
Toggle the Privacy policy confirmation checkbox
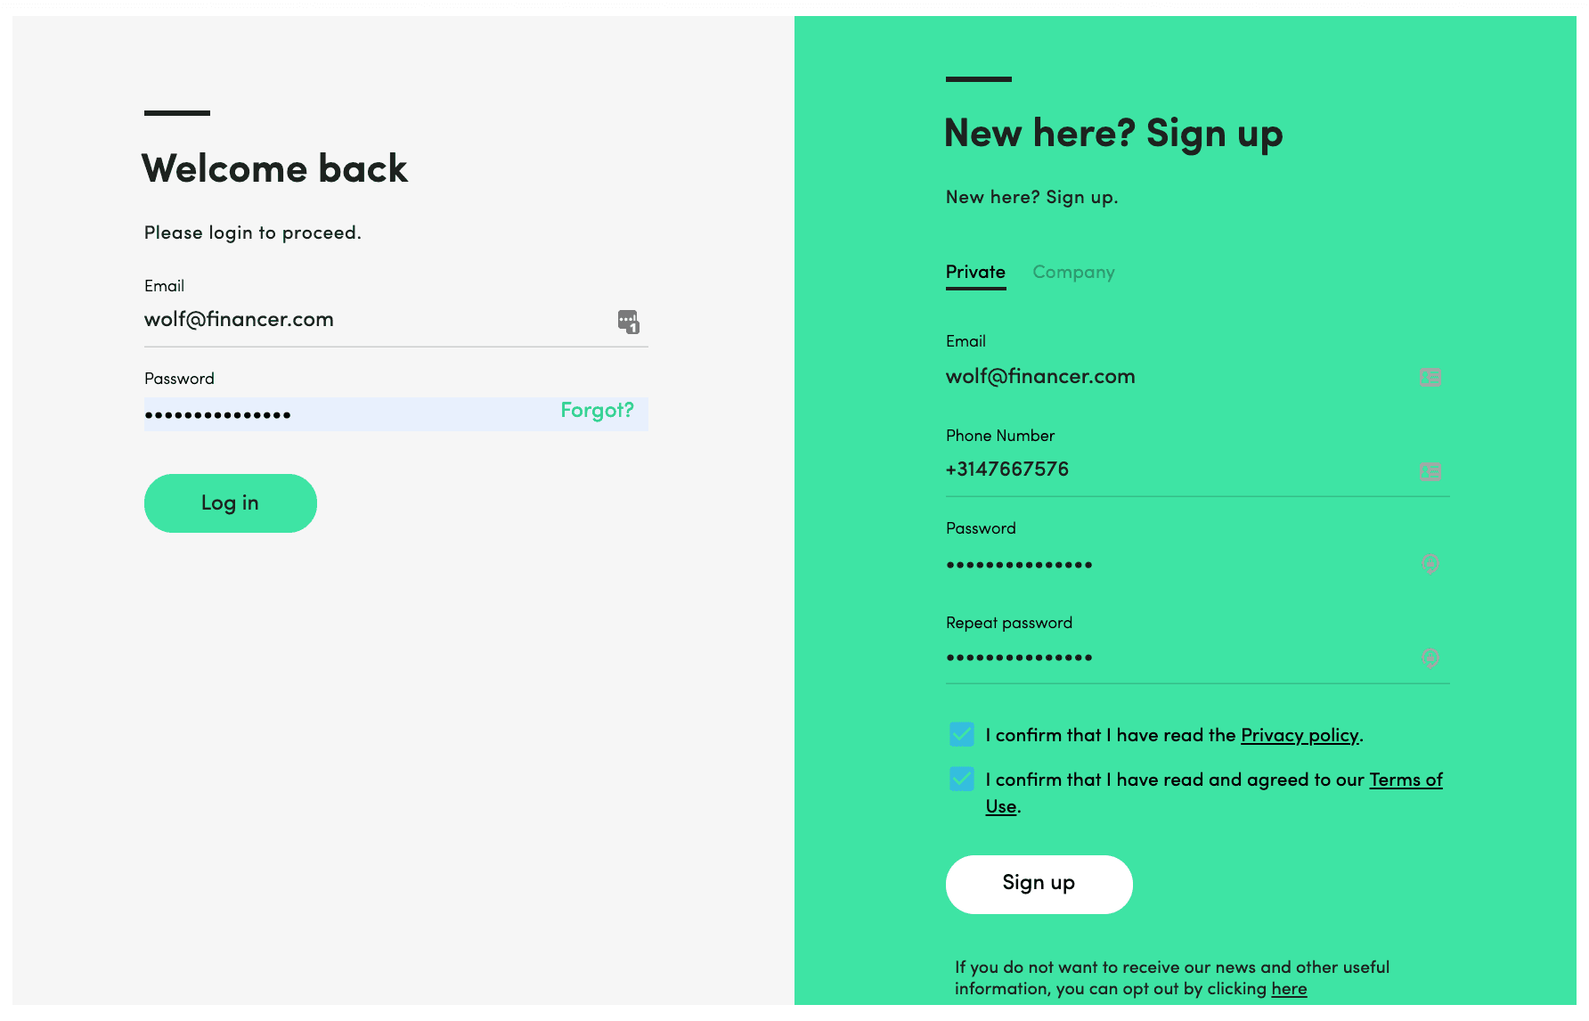click(962, 735)
